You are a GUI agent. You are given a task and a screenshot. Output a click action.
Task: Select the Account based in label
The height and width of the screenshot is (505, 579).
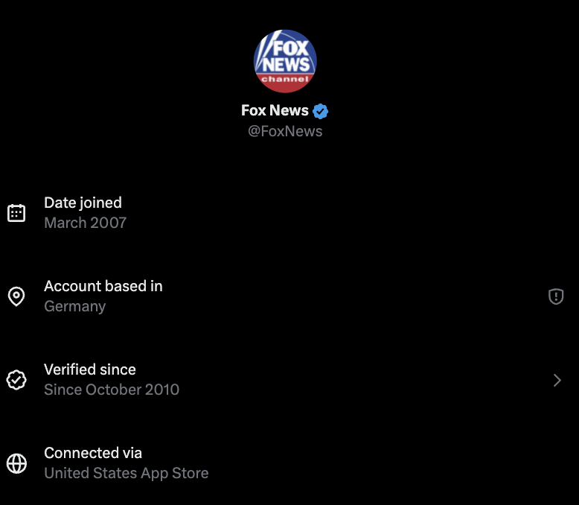pos(103,286)
